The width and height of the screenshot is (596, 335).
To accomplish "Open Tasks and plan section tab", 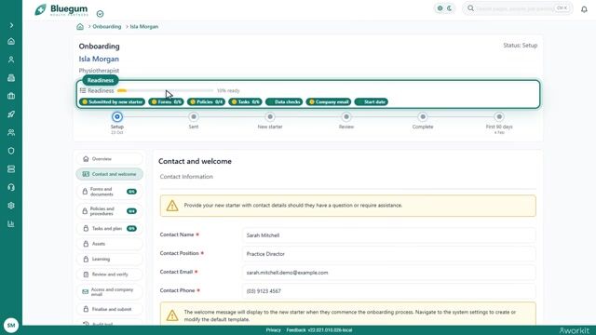I will point(110,229).
